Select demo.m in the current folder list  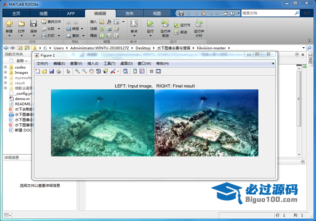click(x=22, y=99)
